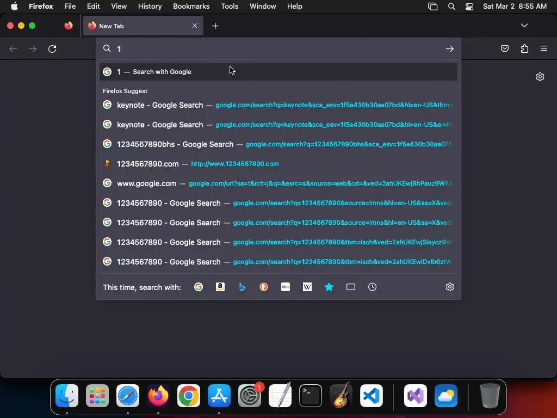Click the address bar input field
Viewport: 557px width, 418px height.
click(x=279, y=48)
